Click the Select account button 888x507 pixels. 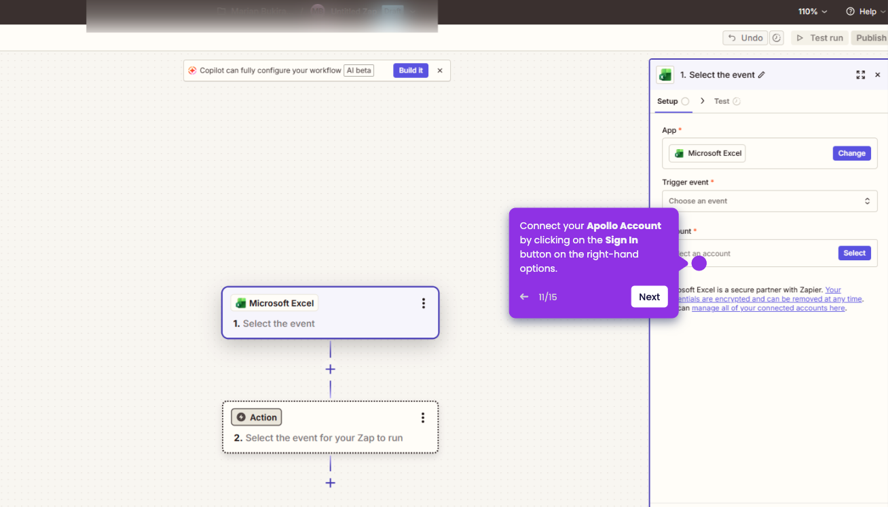click(x=854, y=253)
